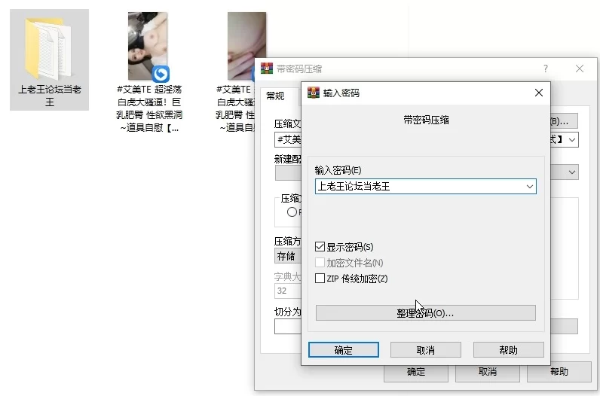Confirm with 确定 in 输入密码 dialog

tap(344, 350)
